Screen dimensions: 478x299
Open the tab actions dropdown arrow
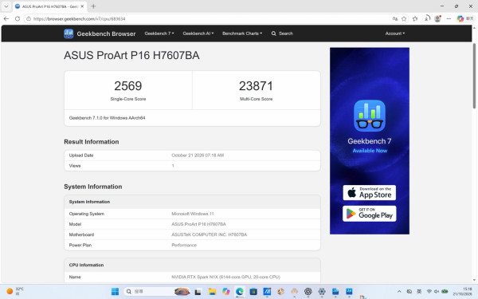point(6,6)
